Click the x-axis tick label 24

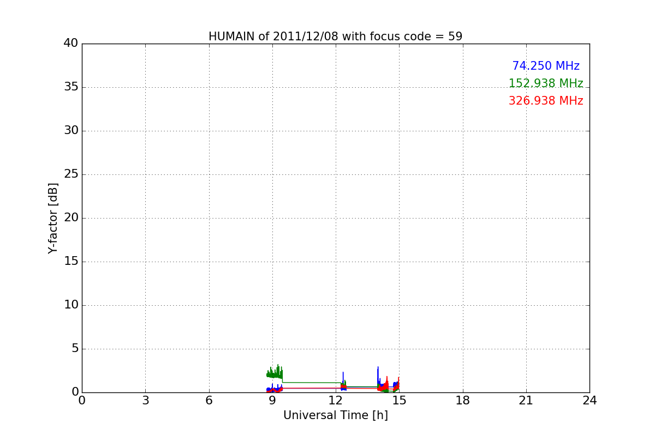pyautogui.click(x=589, y=401)
